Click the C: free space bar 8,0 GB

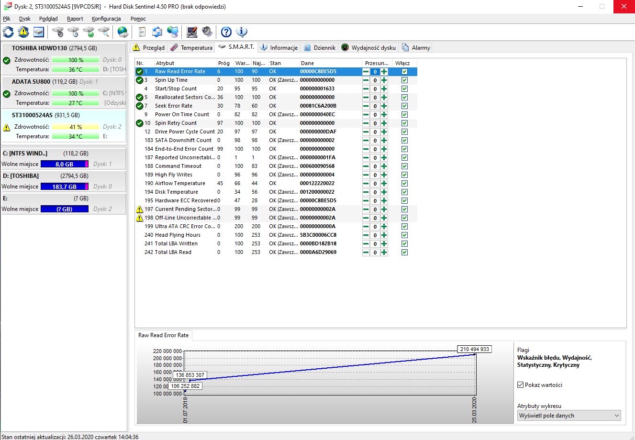[x=65, y=164]
